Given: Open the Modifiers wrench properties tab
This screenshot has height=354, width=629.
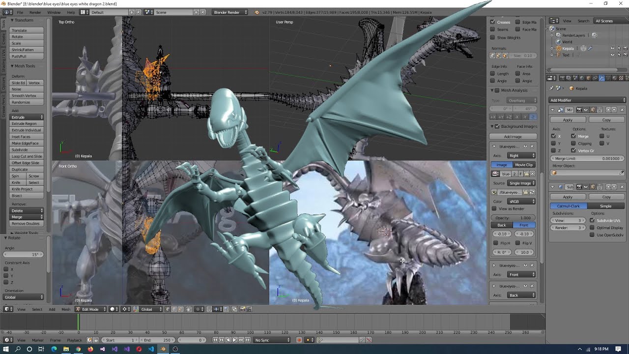Looking at the screenshot, I should 601,78.
